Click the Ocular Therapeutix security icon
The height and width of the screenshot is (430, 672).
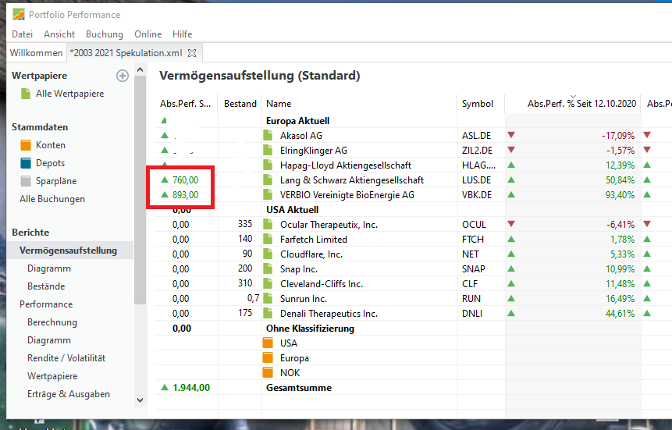tap(268, 224)
